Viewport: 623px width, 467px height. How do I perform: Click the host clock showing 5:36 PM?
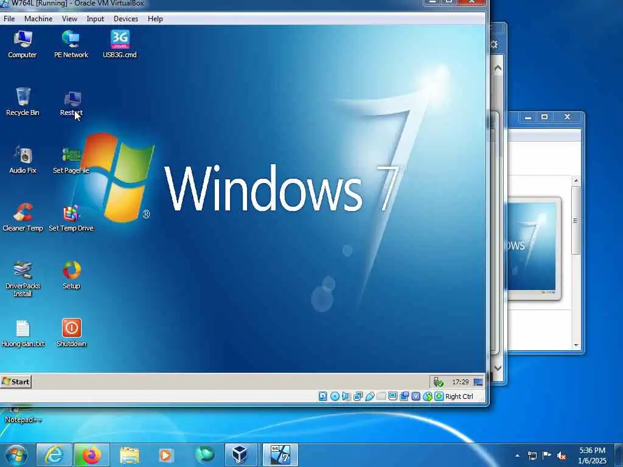(x=592, y=455)
